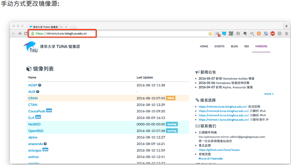Click help question mark beside AUR
The image size is (291, 165).
38,92
